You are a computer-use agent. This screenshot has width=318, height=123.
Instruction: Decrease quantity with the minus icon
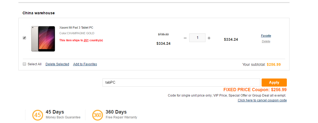(x=185, y=38)
